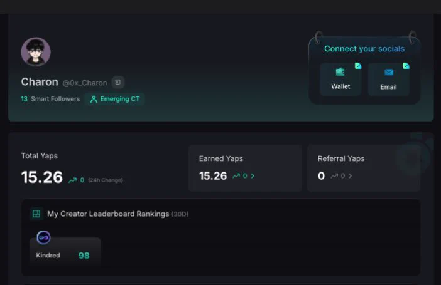Click the Earned Yaps value 15.26

pos(213,176)
